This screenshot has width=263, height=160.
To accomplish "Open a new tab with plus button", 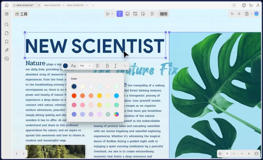I will [x=93, y=5].
